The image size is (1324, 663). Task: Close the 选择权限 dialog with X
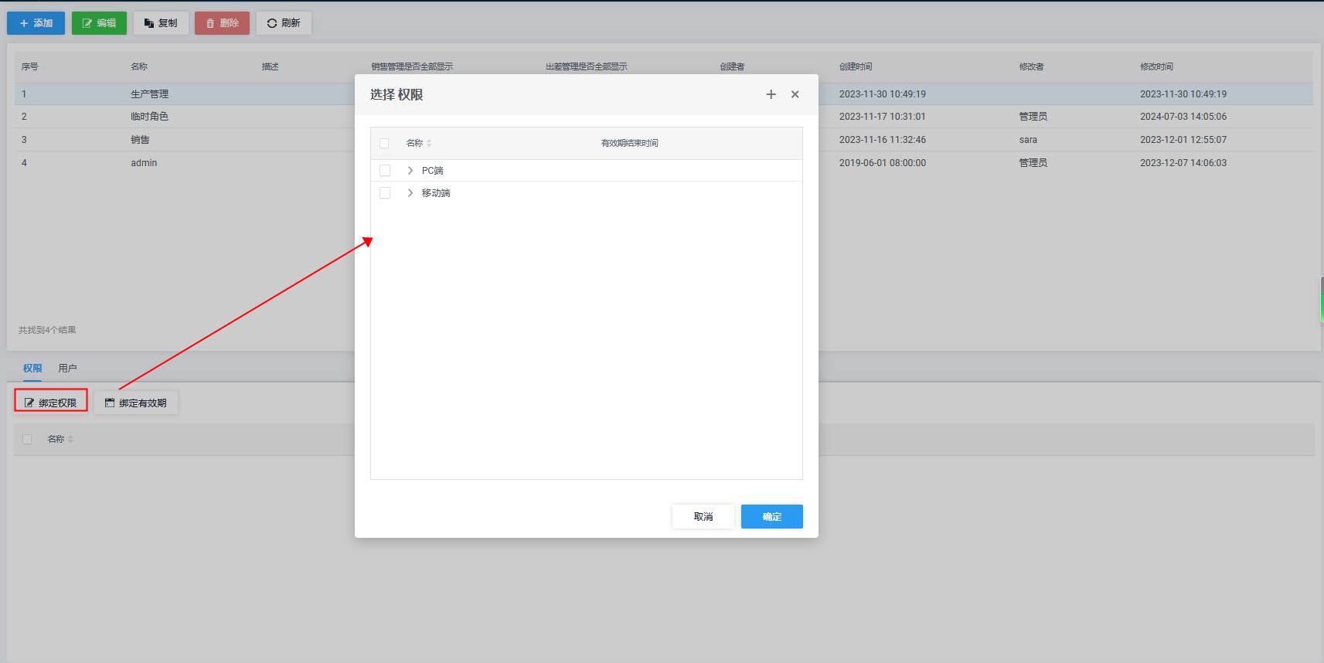pos(795,94)
